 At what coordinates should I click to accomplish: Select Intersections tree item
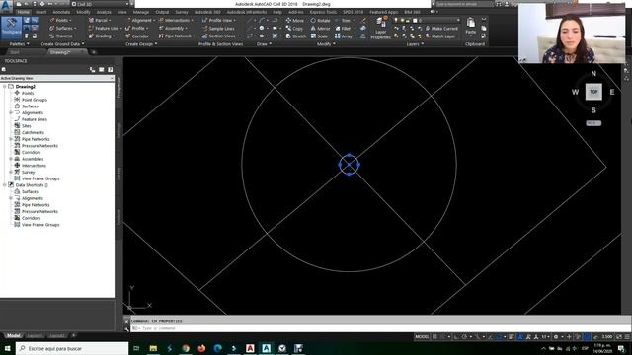click(34, 166)
